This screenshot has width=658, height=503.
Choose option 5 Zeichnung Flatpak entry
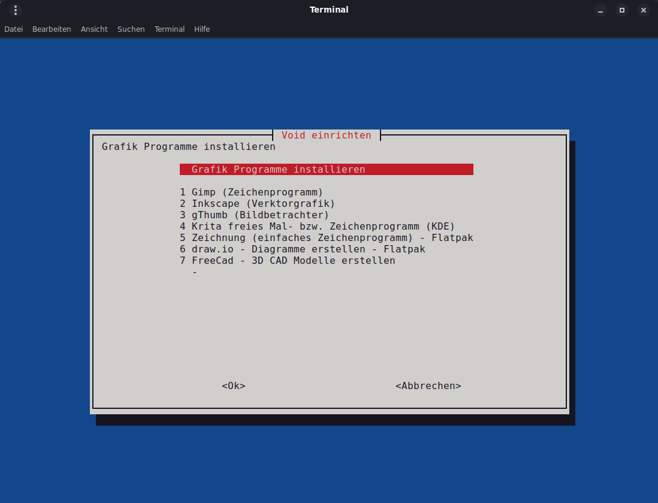[326, 238]
